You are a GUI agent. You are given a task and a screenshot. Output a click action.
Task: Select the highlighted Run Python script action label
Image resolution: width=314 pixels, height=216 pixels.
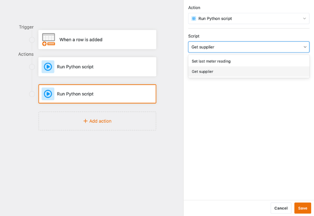(75, 94)
